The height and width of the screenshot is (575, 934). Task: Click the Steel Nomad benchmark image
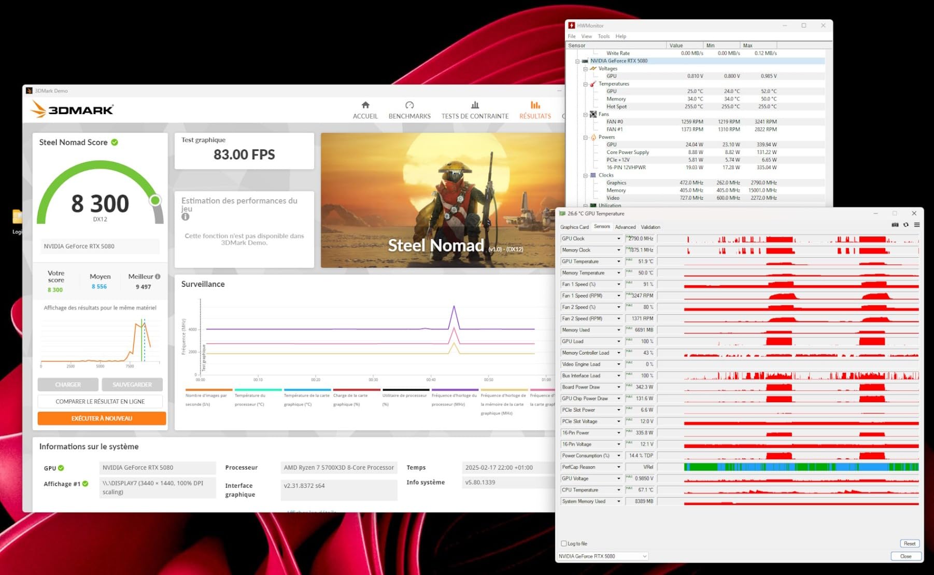coord(443,200)
